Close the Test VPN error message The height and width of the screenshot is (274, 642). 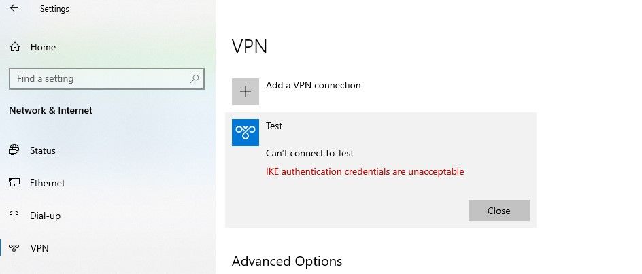tap(499, 211)
